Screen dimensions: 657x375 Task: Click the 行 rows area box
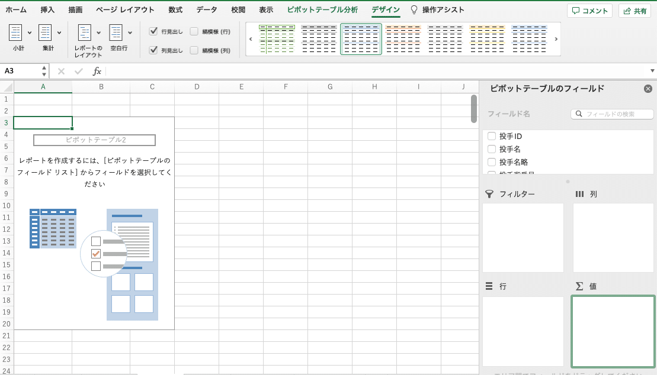pos(523,331)
